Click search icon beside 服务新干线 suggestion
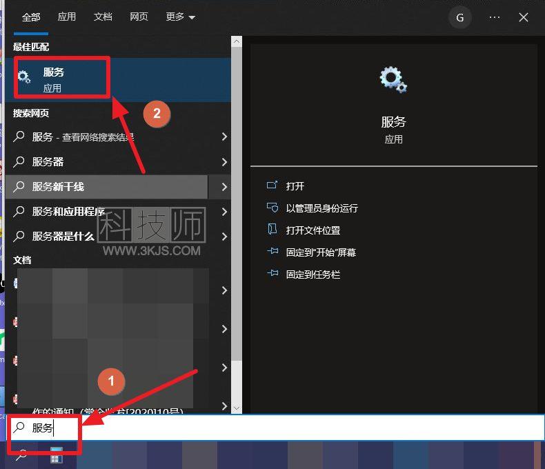The image size is (545, 469). pos(19,187)
